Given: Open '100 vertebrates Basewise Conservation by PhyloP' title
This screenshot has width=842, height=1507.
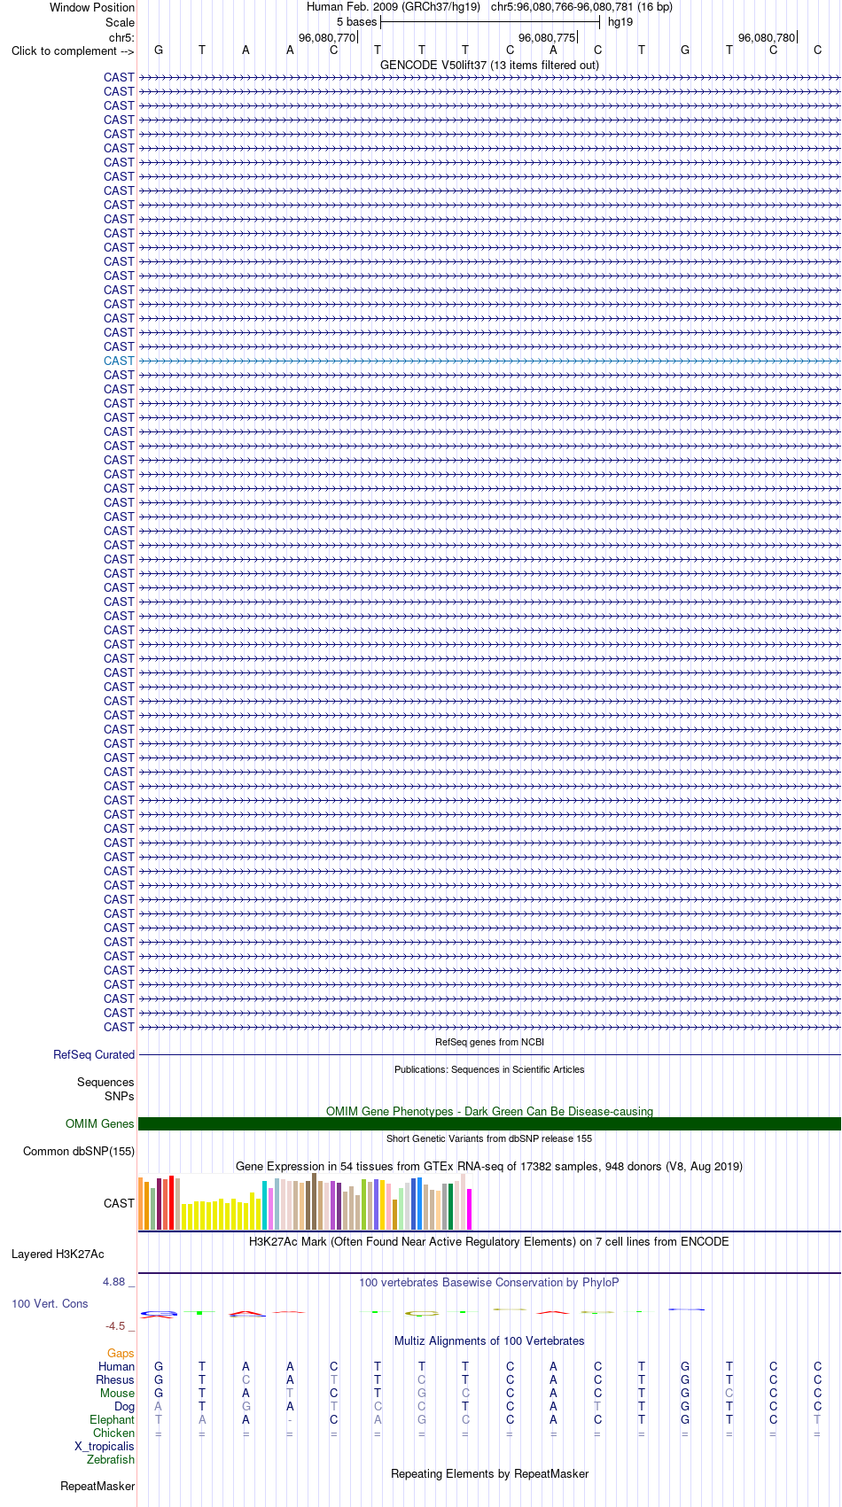Looking at the screenshot, I should [489, 1282].
